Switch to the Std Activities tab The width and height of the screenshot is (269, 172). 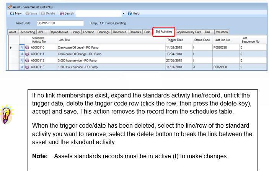pyautogui.click(x=164, y=32)
